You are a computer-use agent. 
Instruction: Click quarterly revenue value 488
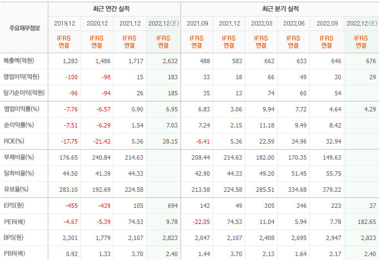pyautogui.click(x=205, y=61)
